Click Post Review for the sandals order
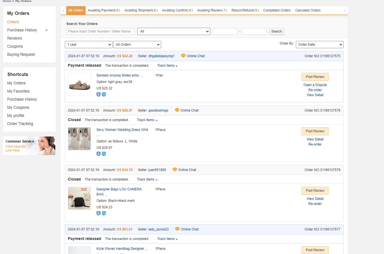Image resolution: width=384 pixels, height=254 pixels. 315,77
